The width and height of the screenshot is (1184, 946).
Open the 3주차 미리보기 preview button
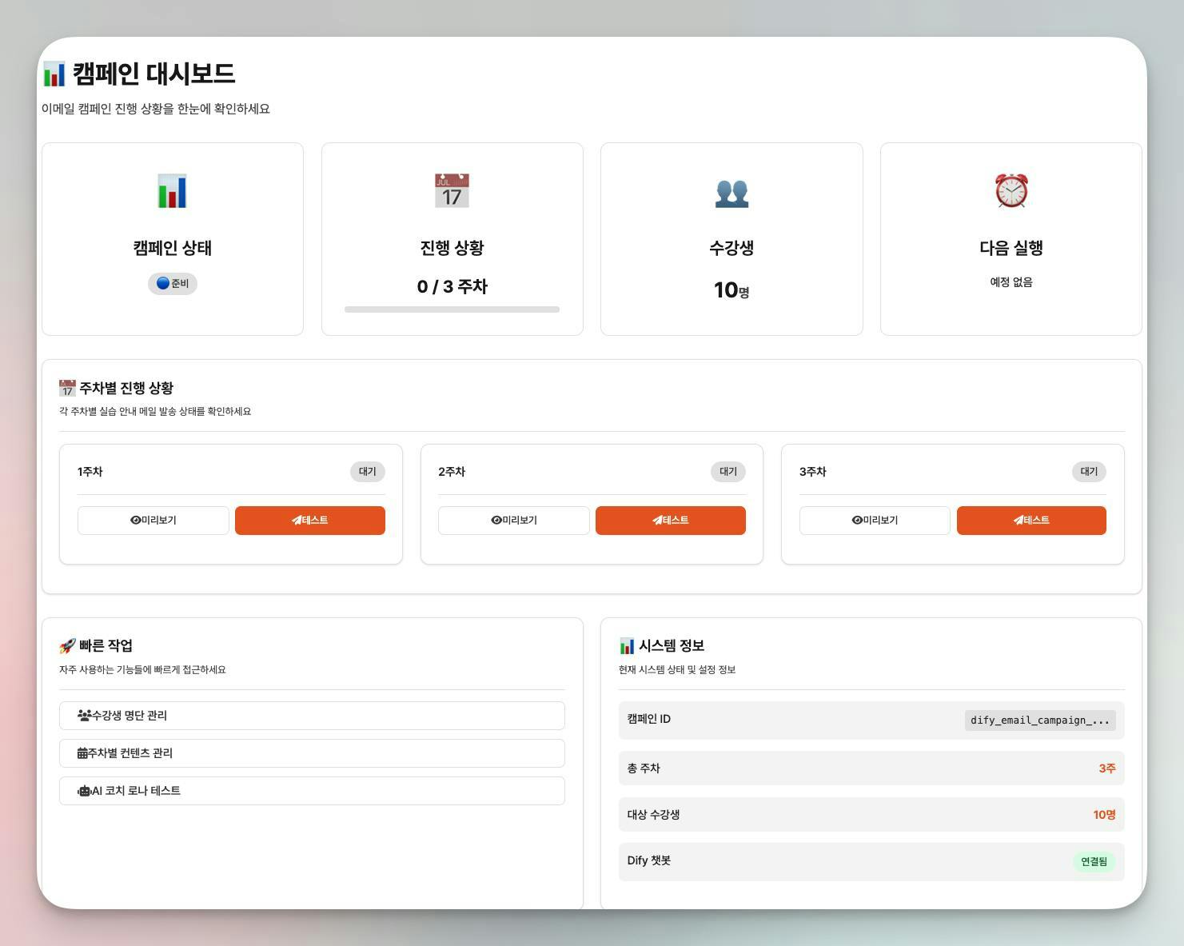point(875,521)
